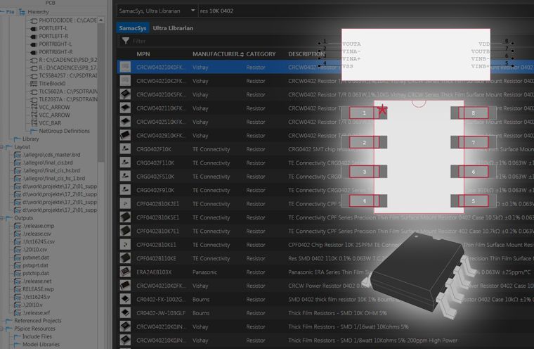
Task: Open the .\allegro\cds_master.brd layout file
Action: click(x=51, y=155)
